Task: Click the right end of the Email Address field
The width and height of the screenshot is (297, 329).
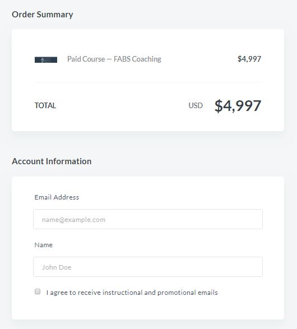Action: [x=256, y=219]
